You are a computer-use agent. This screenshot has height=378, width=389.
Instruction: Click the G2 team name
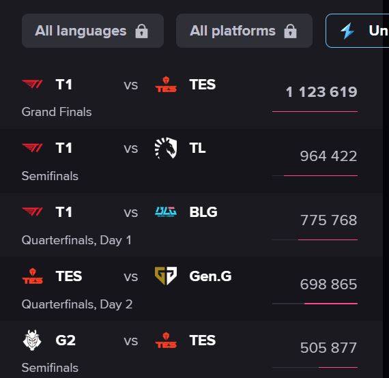coord(66,340)
